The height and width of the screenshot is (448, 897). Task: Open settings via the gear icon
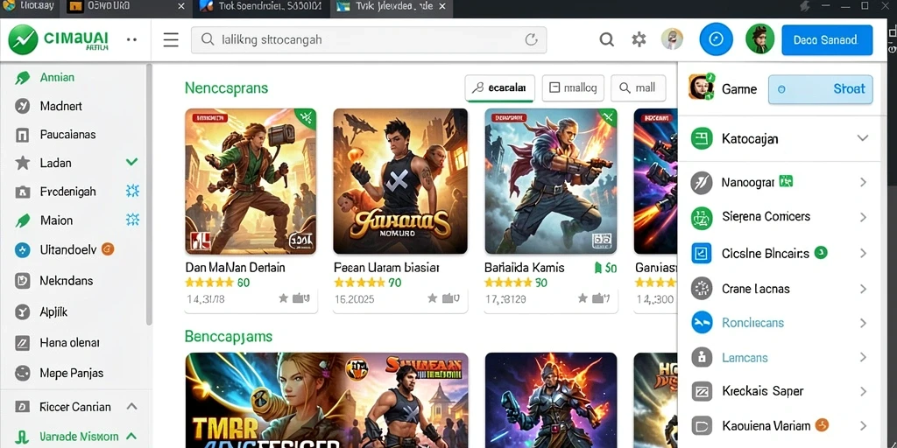click(x=639, y=39)
